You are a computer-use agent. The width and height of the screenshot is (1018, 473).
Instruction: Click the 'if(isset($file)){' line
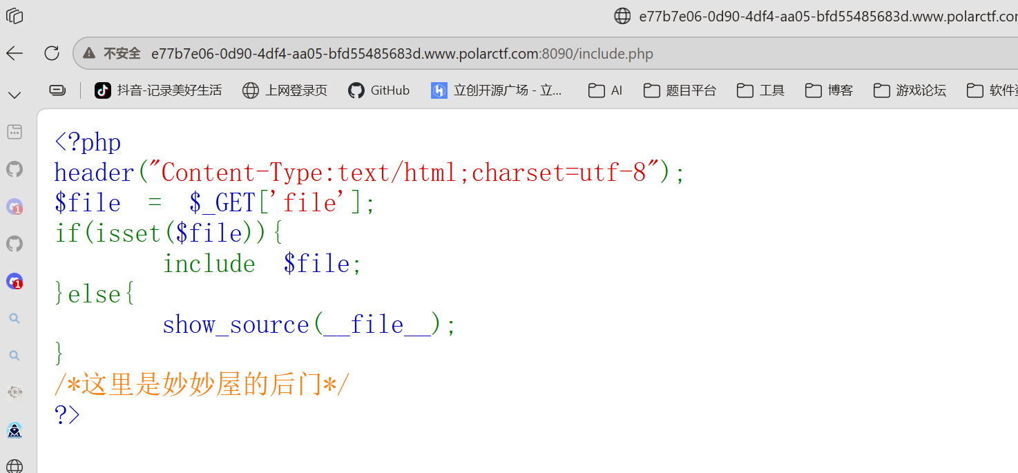coord(169,233)
